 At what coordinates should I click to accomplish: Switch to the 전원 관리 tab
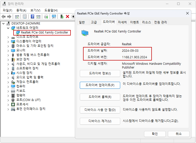[x=160, y=22]
